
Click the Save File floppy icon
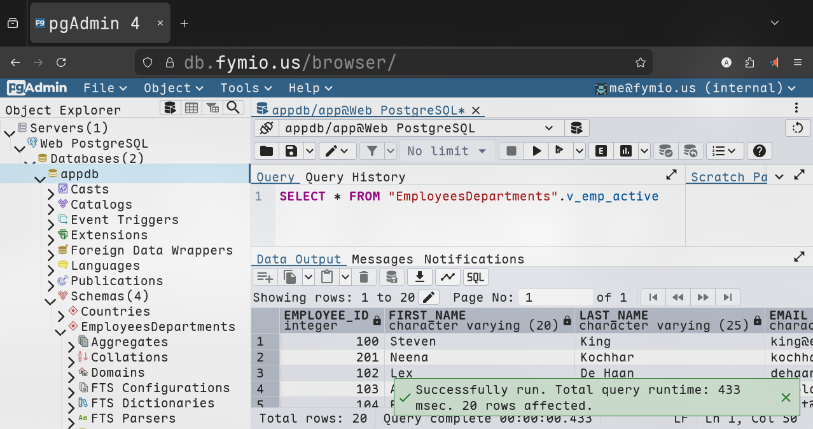point(291,151)
